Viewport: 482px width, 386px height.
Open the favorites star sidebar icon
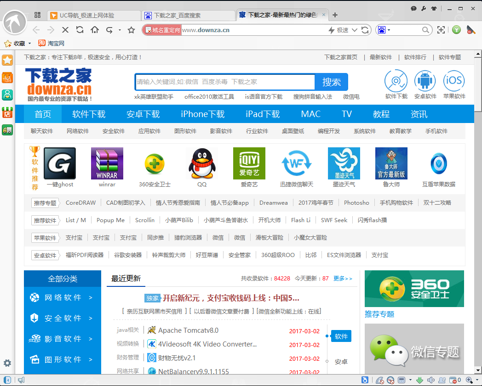pyautogui.click(x=7, y=60)
